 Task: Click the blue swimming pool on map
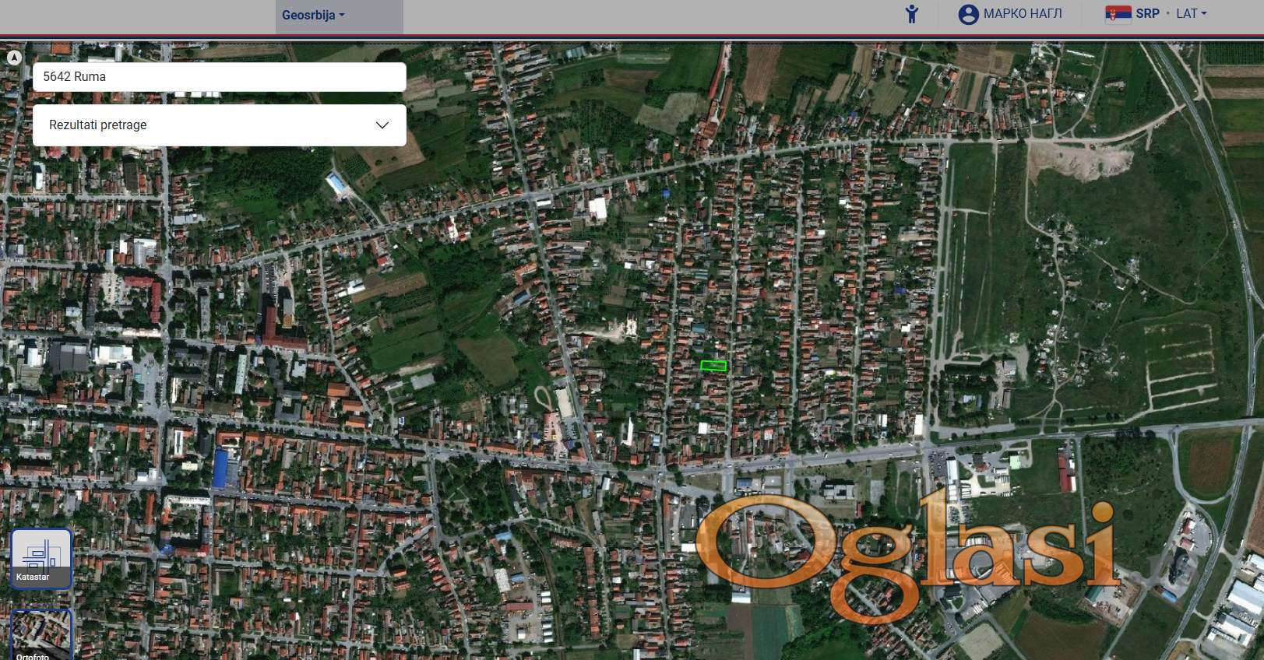[338, 184]
